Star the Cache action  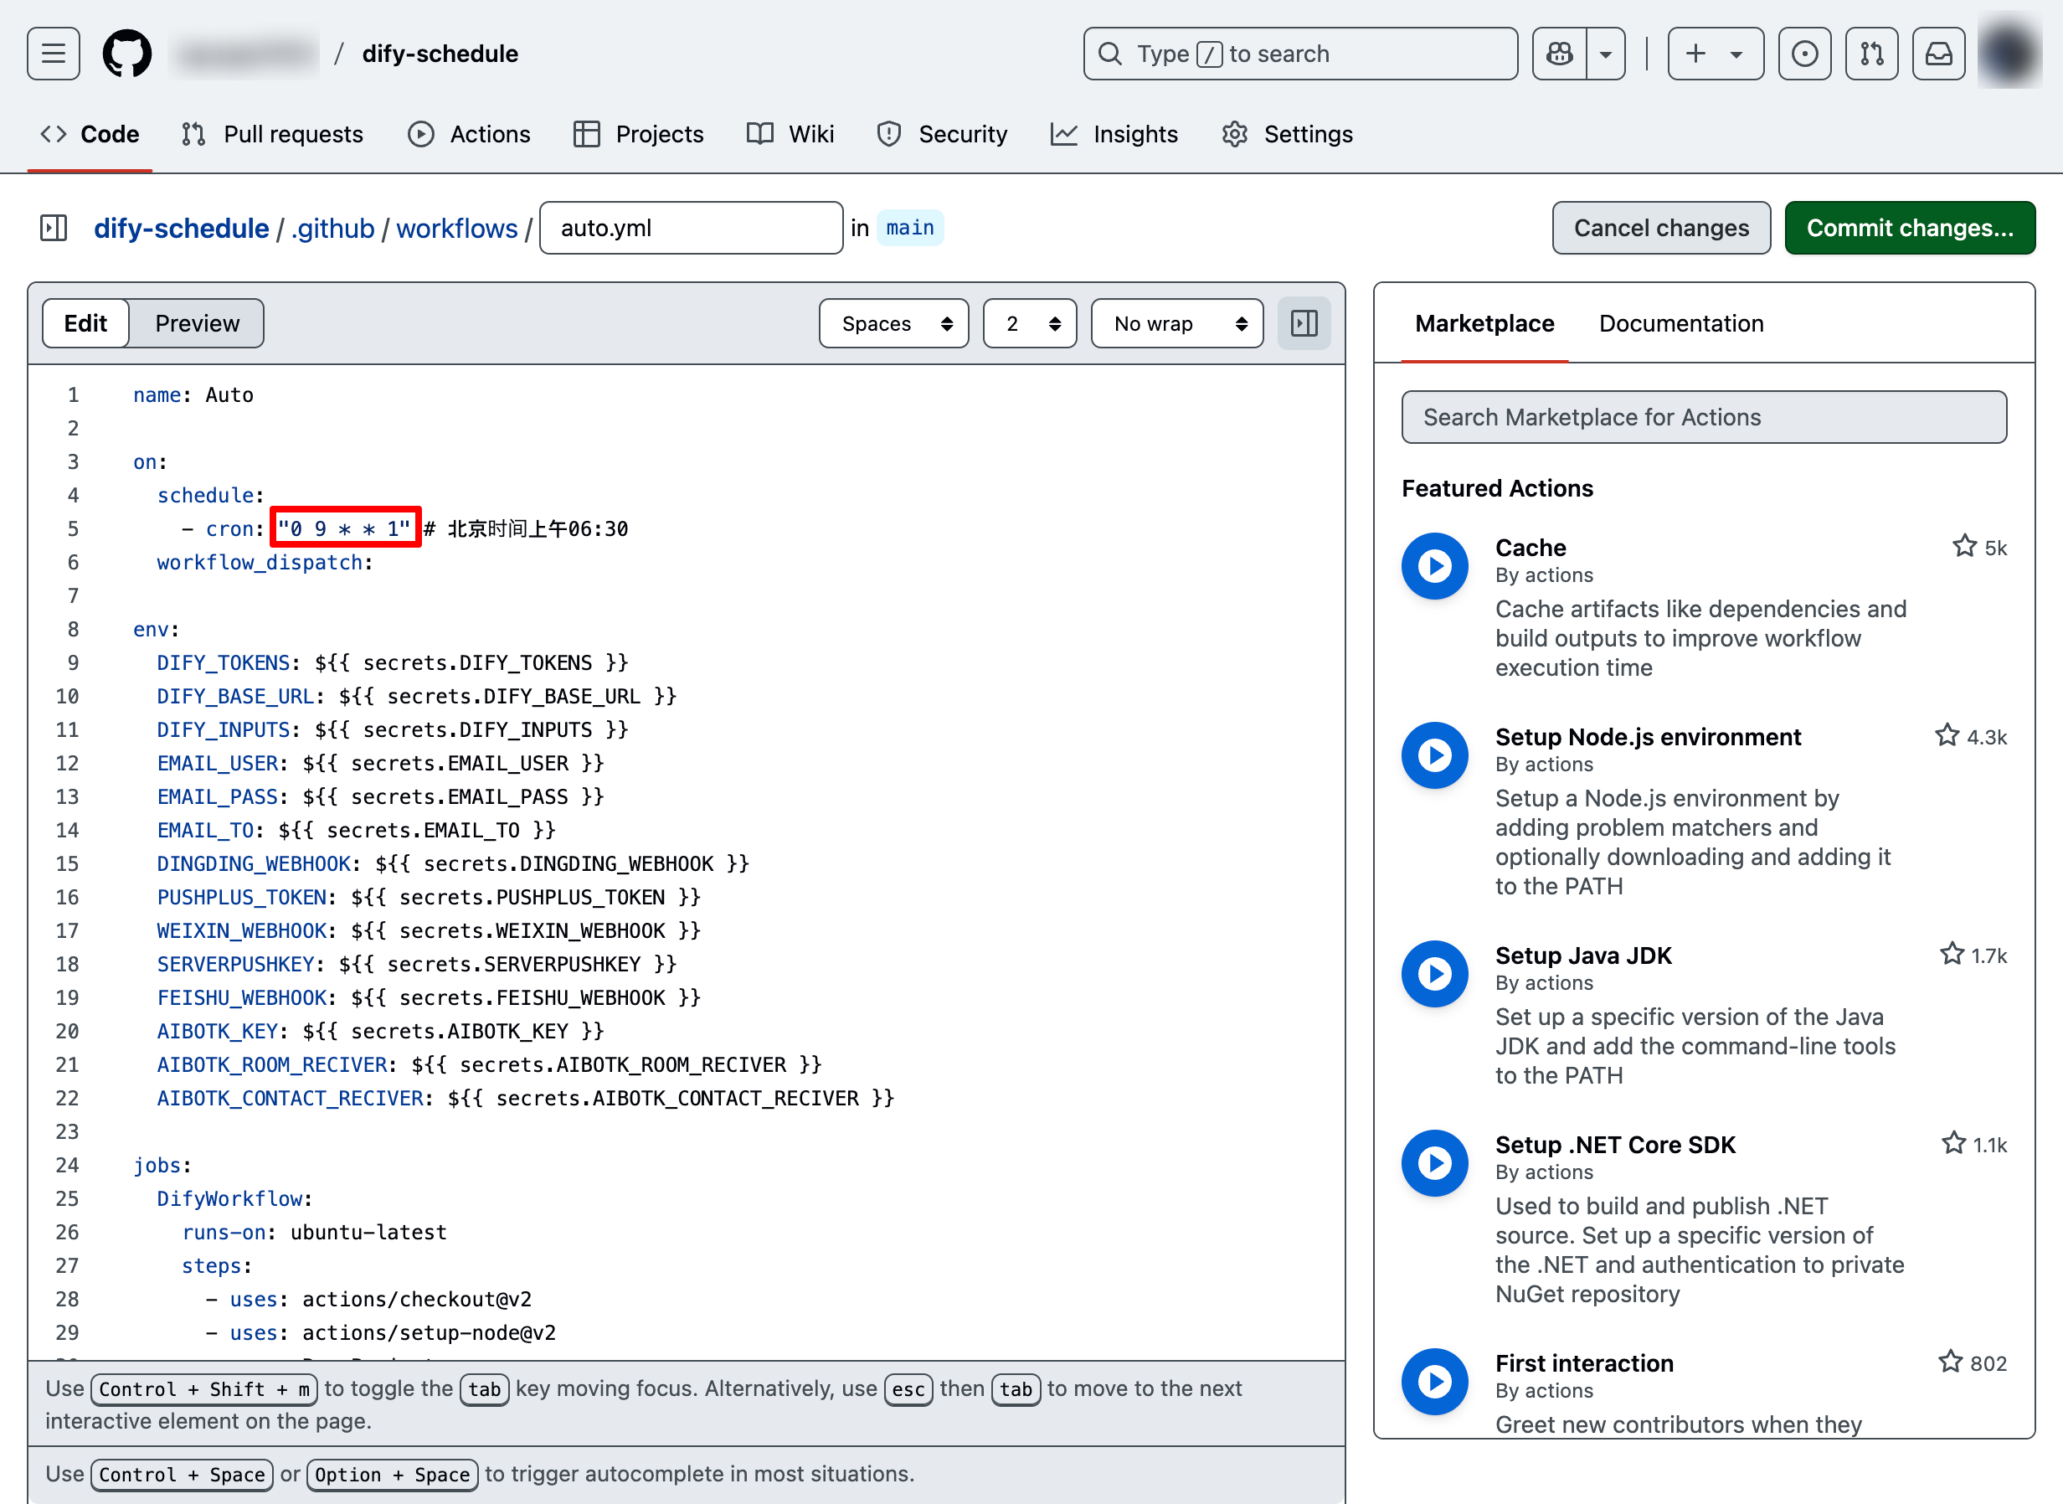click(1964, 546)
